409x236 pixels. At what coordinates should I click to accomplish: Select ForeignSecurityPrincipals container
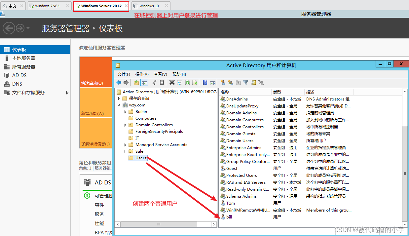click(x=159, y=132)
